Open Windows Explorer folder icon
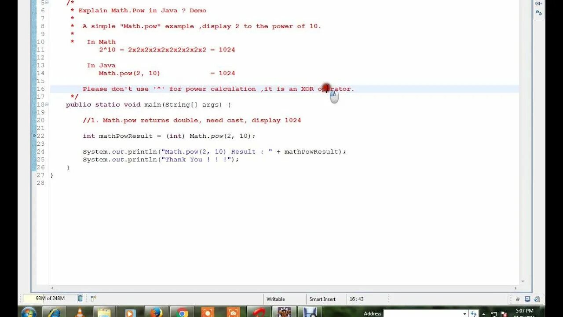 coord(104,312)
